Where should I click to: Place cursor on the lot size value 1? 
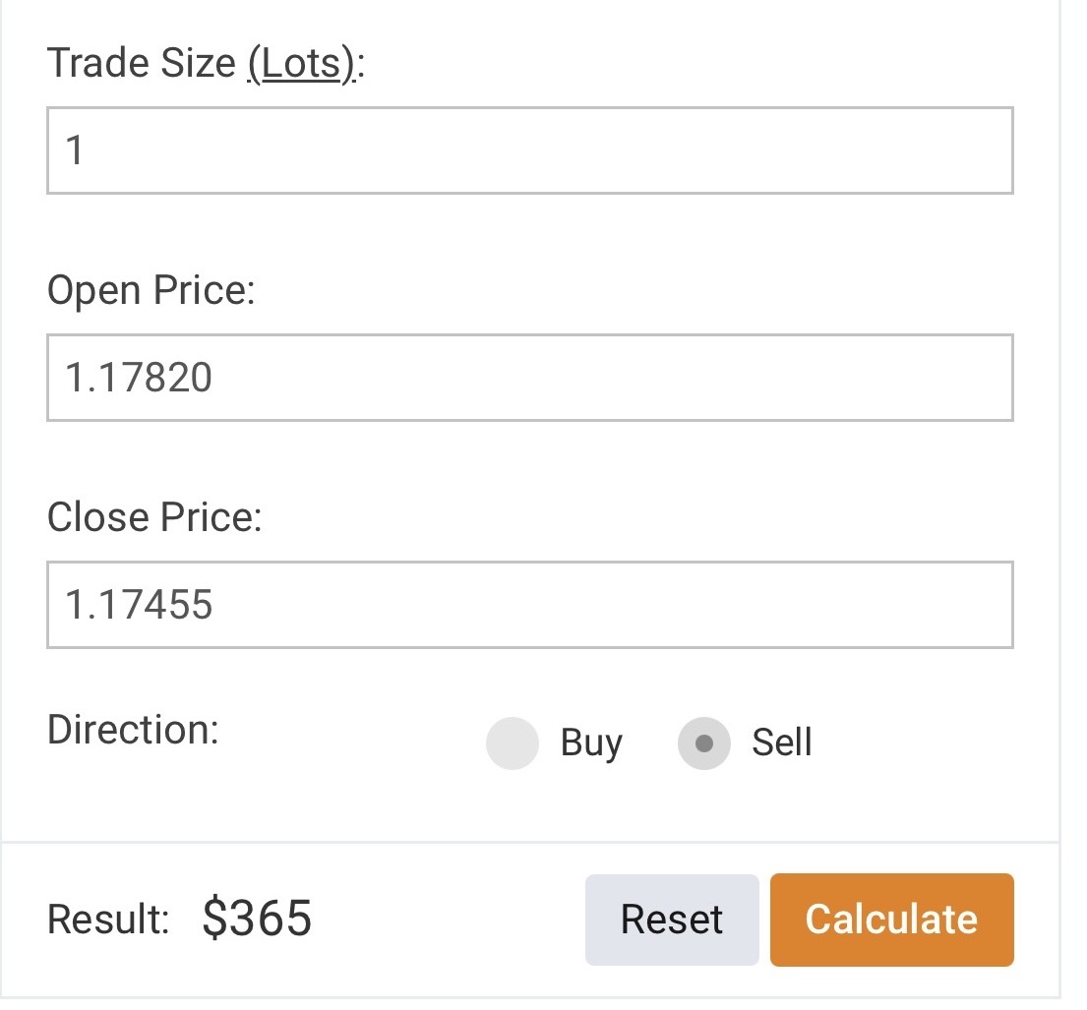[75, 150]
